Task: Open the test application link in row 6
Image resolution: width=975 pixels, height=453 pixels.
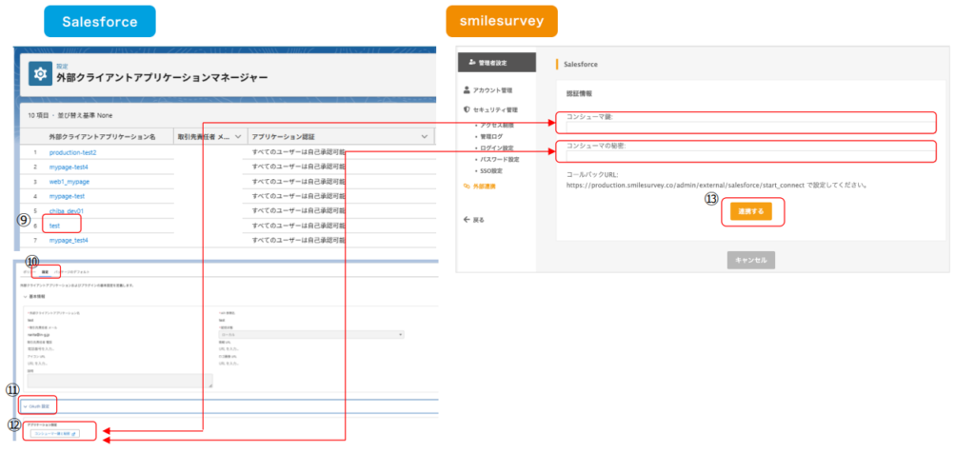Action: [54, 226]
